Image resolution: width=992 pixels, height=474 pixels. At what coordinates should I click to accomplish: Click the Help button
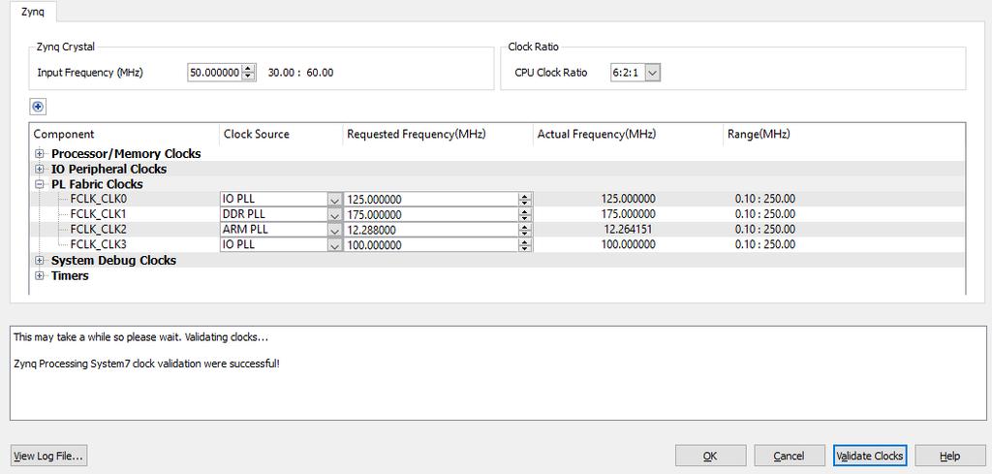(x=949, y=456)
